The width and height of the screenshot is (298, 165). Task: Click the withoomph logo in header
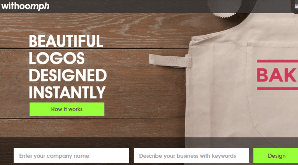(25, 6)
